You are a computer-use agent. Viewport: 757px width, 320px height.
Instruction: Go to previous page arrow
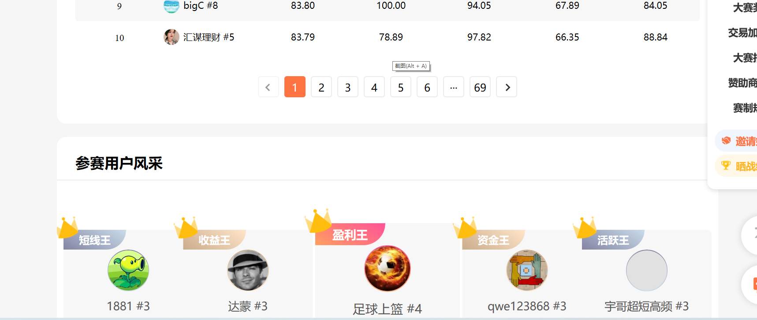268,87
